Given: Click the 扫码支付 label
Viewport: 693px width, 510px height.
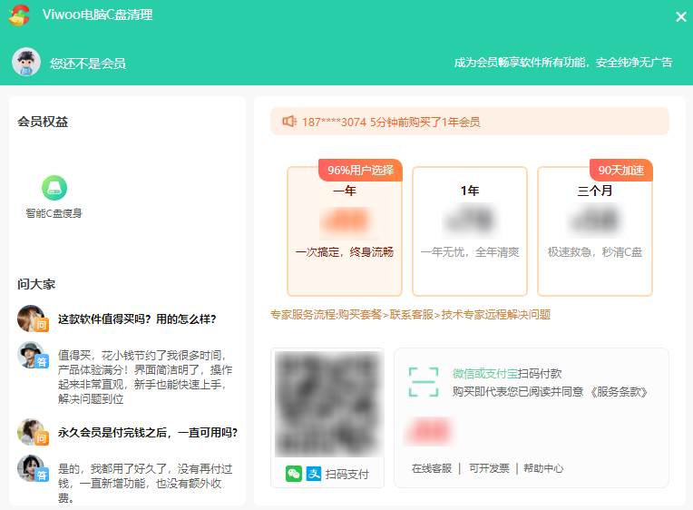Looking at the screenshot, I should pos(346,475).
